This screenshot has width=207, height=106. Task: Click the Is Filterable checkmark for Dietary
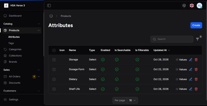point(137,79)
